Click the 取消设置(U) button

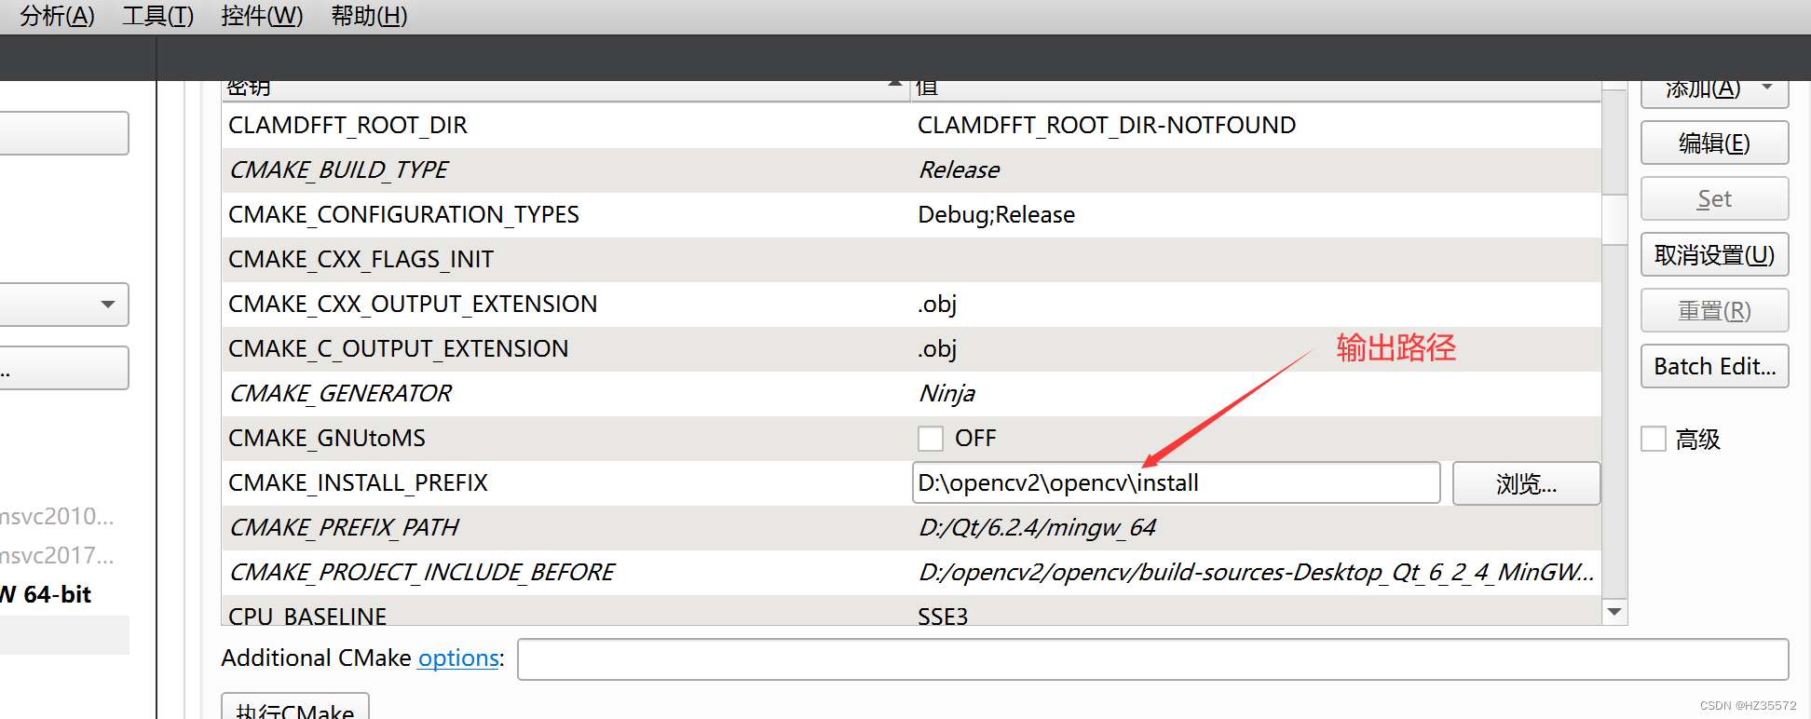(1714, 254)
